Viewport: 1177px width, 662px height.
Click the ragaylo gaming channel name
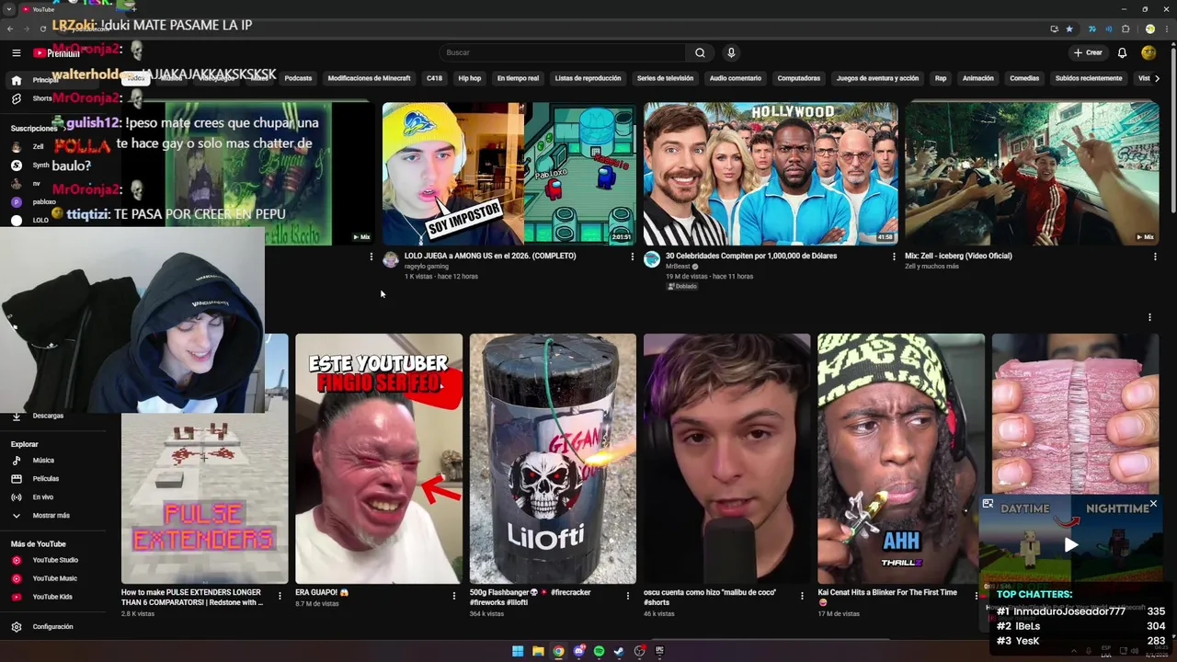(427, 266)
